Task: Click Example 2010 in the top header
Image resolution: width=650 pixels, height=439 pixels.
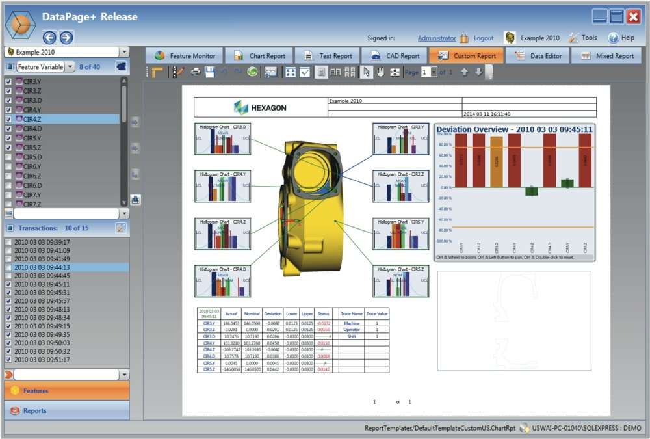Action: pyautogui.click(x=539, y=38)
